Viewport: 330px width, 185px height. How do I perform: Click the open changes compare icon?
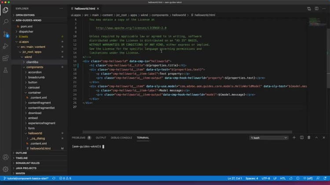point(309,9)
